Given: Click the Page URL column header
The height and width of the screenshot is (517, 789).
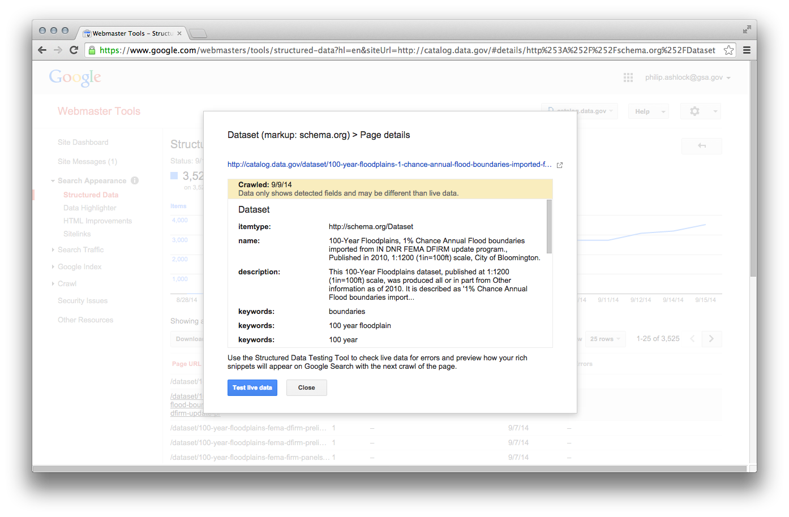Looking at the screenshot, I should click(x=187, y=364).
